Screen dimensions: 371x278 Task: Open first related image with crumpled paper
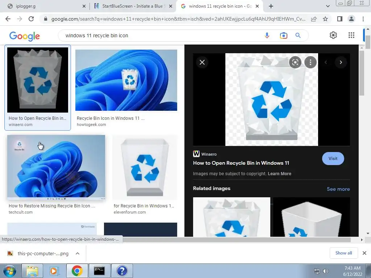(x=232, y=217)
